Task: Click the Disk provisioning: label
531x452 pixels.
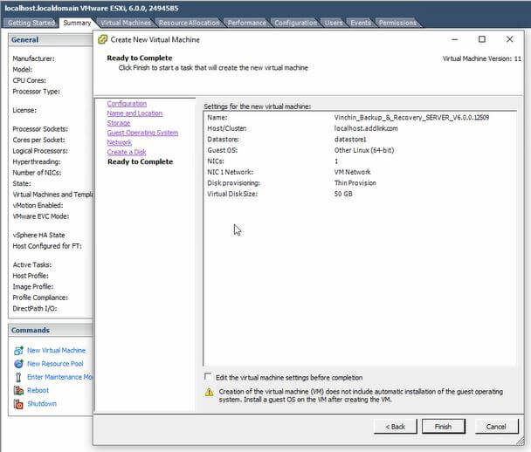Action: (234, 183)
